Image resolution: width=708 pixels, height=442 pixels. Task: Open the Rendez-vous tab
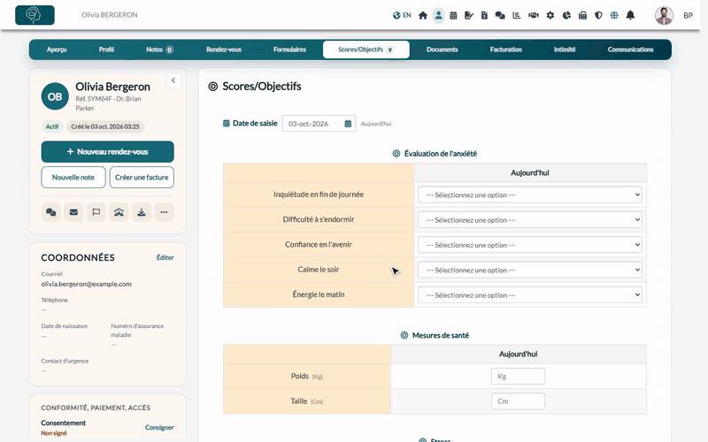pos(224,50)
